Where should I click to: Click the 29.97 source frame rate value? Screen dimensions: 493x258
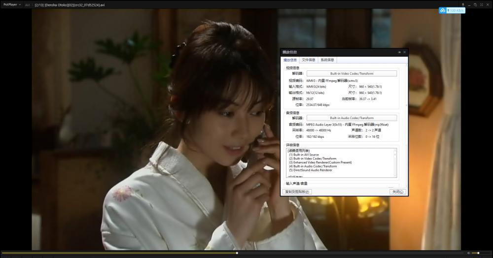(x=310, y=99)
